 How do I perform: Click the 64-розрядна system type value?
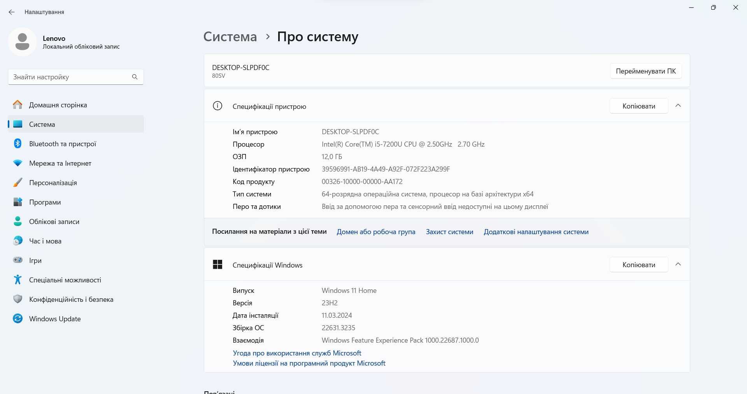click(428, 194)
